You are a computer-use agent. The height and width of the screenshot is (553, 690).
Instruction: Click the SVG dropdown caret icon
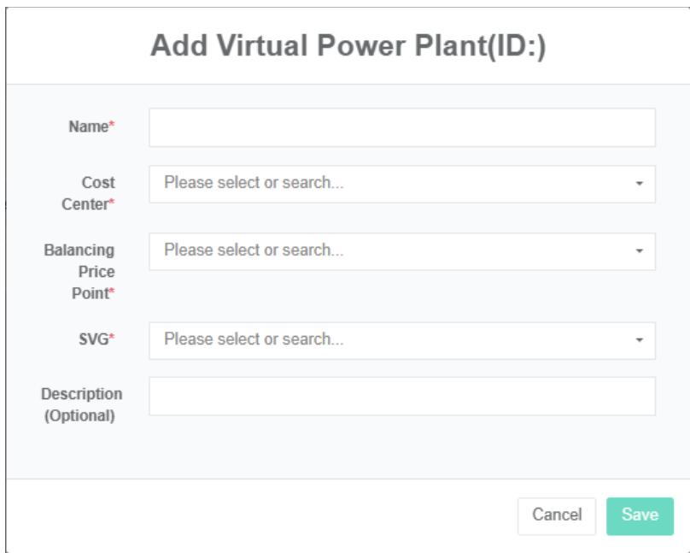640,340
